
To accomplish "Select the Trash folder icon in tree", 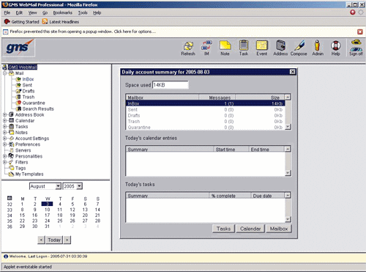I will [18, 97].
